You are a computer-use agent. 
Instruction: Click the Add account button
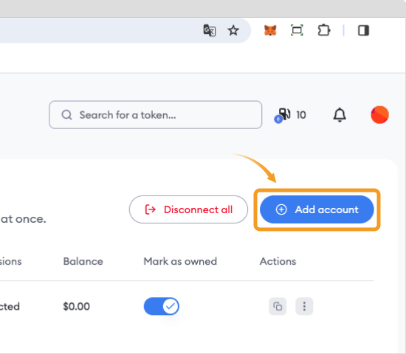[x=317, y=209]
